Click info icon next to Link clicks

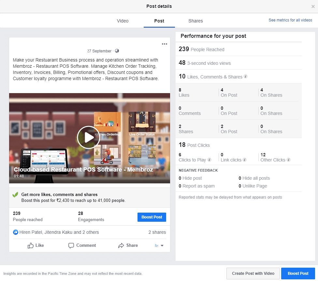[x=245, y=160]
